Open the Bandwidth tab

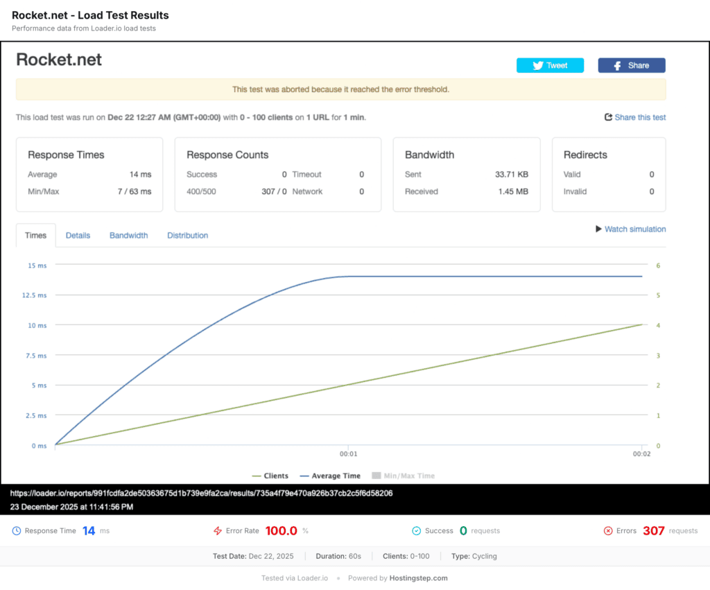(128, 235)
